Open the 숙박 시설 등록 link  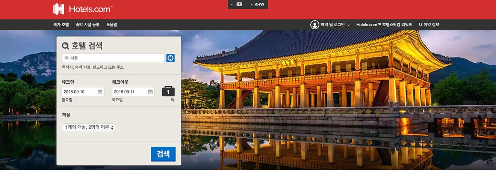tap(88, 25)
